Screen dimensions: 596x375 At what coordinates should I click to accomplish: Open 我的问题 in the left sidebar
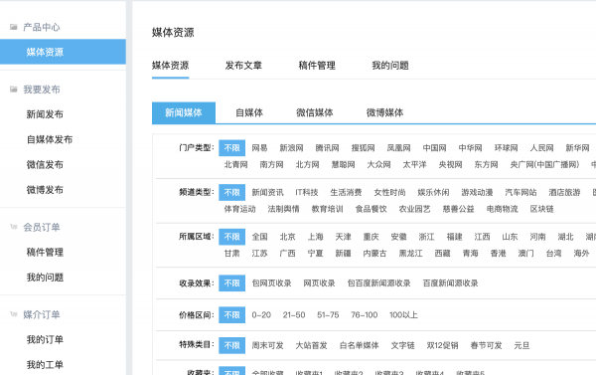[45, 278]
